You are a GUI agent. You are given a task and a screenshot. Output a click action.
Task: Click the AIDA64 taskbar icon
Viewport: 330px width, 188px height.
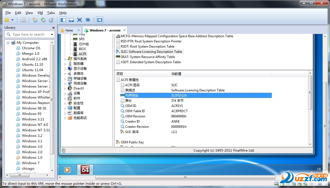[x=85, y=170]
